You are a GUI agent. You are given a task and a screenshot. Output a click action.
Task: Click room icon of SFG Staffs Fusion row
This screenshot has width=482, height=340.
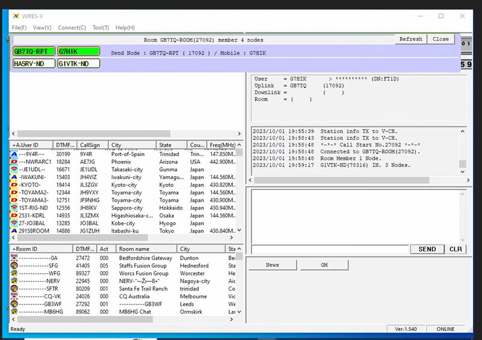click(x=14, y=265)
